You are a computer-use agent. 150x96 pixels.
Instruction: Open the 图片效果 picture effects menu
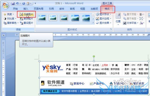click(x=103, y=23)
